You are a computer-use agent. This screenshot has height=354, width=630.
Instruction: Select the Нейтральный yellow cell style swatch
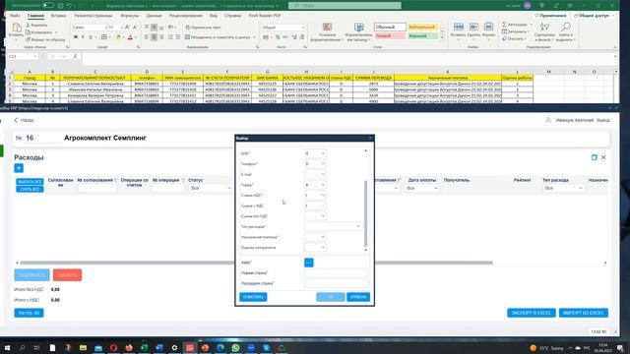point(422,28)
